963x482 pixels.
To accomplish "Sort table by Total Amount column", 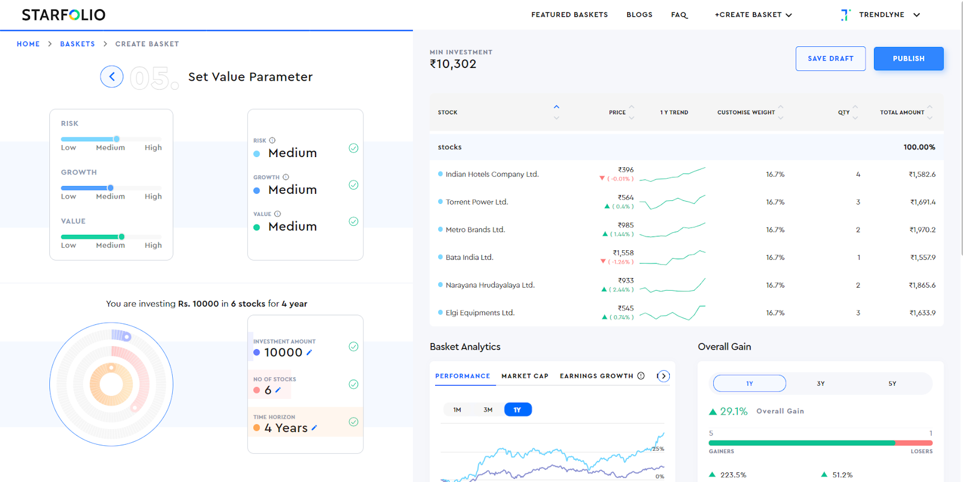I will [930, 112].
